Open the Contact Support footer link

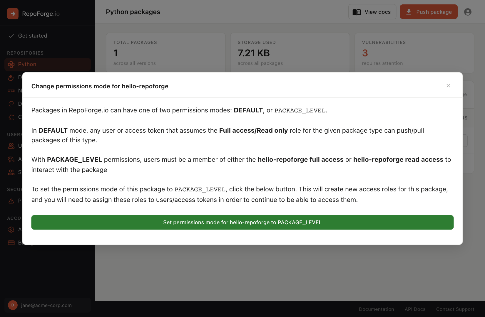tap(455, 309)
